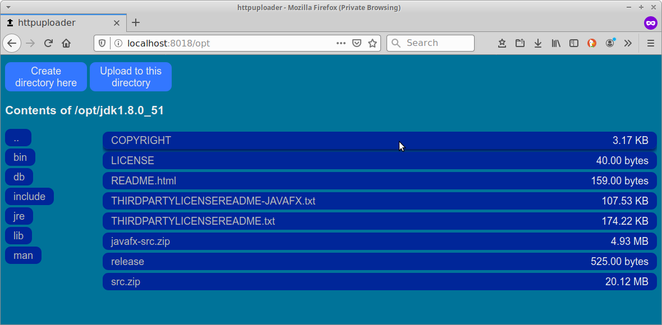Click the Reload page icon

[48, 43]
